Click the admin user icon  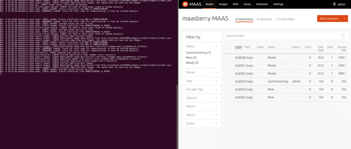click(334, 4)
